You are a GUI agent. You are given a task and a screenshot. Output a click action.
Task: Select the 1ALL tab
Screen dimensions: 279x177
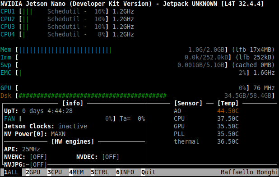(11, 172)
